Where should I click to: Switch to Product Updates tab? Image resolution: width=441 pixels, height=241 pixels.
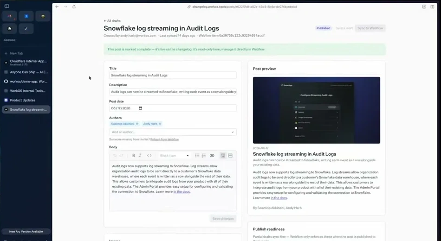pos(26,100)
